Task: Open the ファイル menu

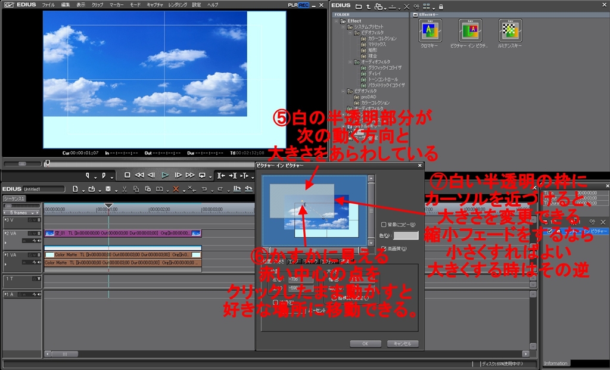Action: click(48, 4)
